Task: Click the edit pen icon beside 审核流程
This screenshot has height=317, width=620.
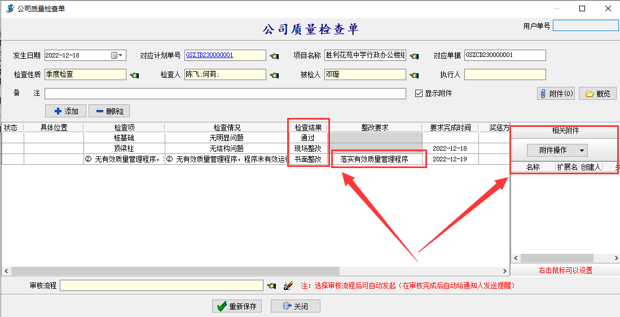Action: [x=288, y=286]
